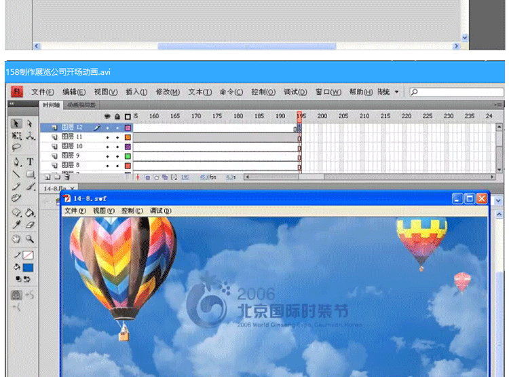Select the Selection (black arrow) tool
This screenshot has width=509, height=377.
coord(16,124)
